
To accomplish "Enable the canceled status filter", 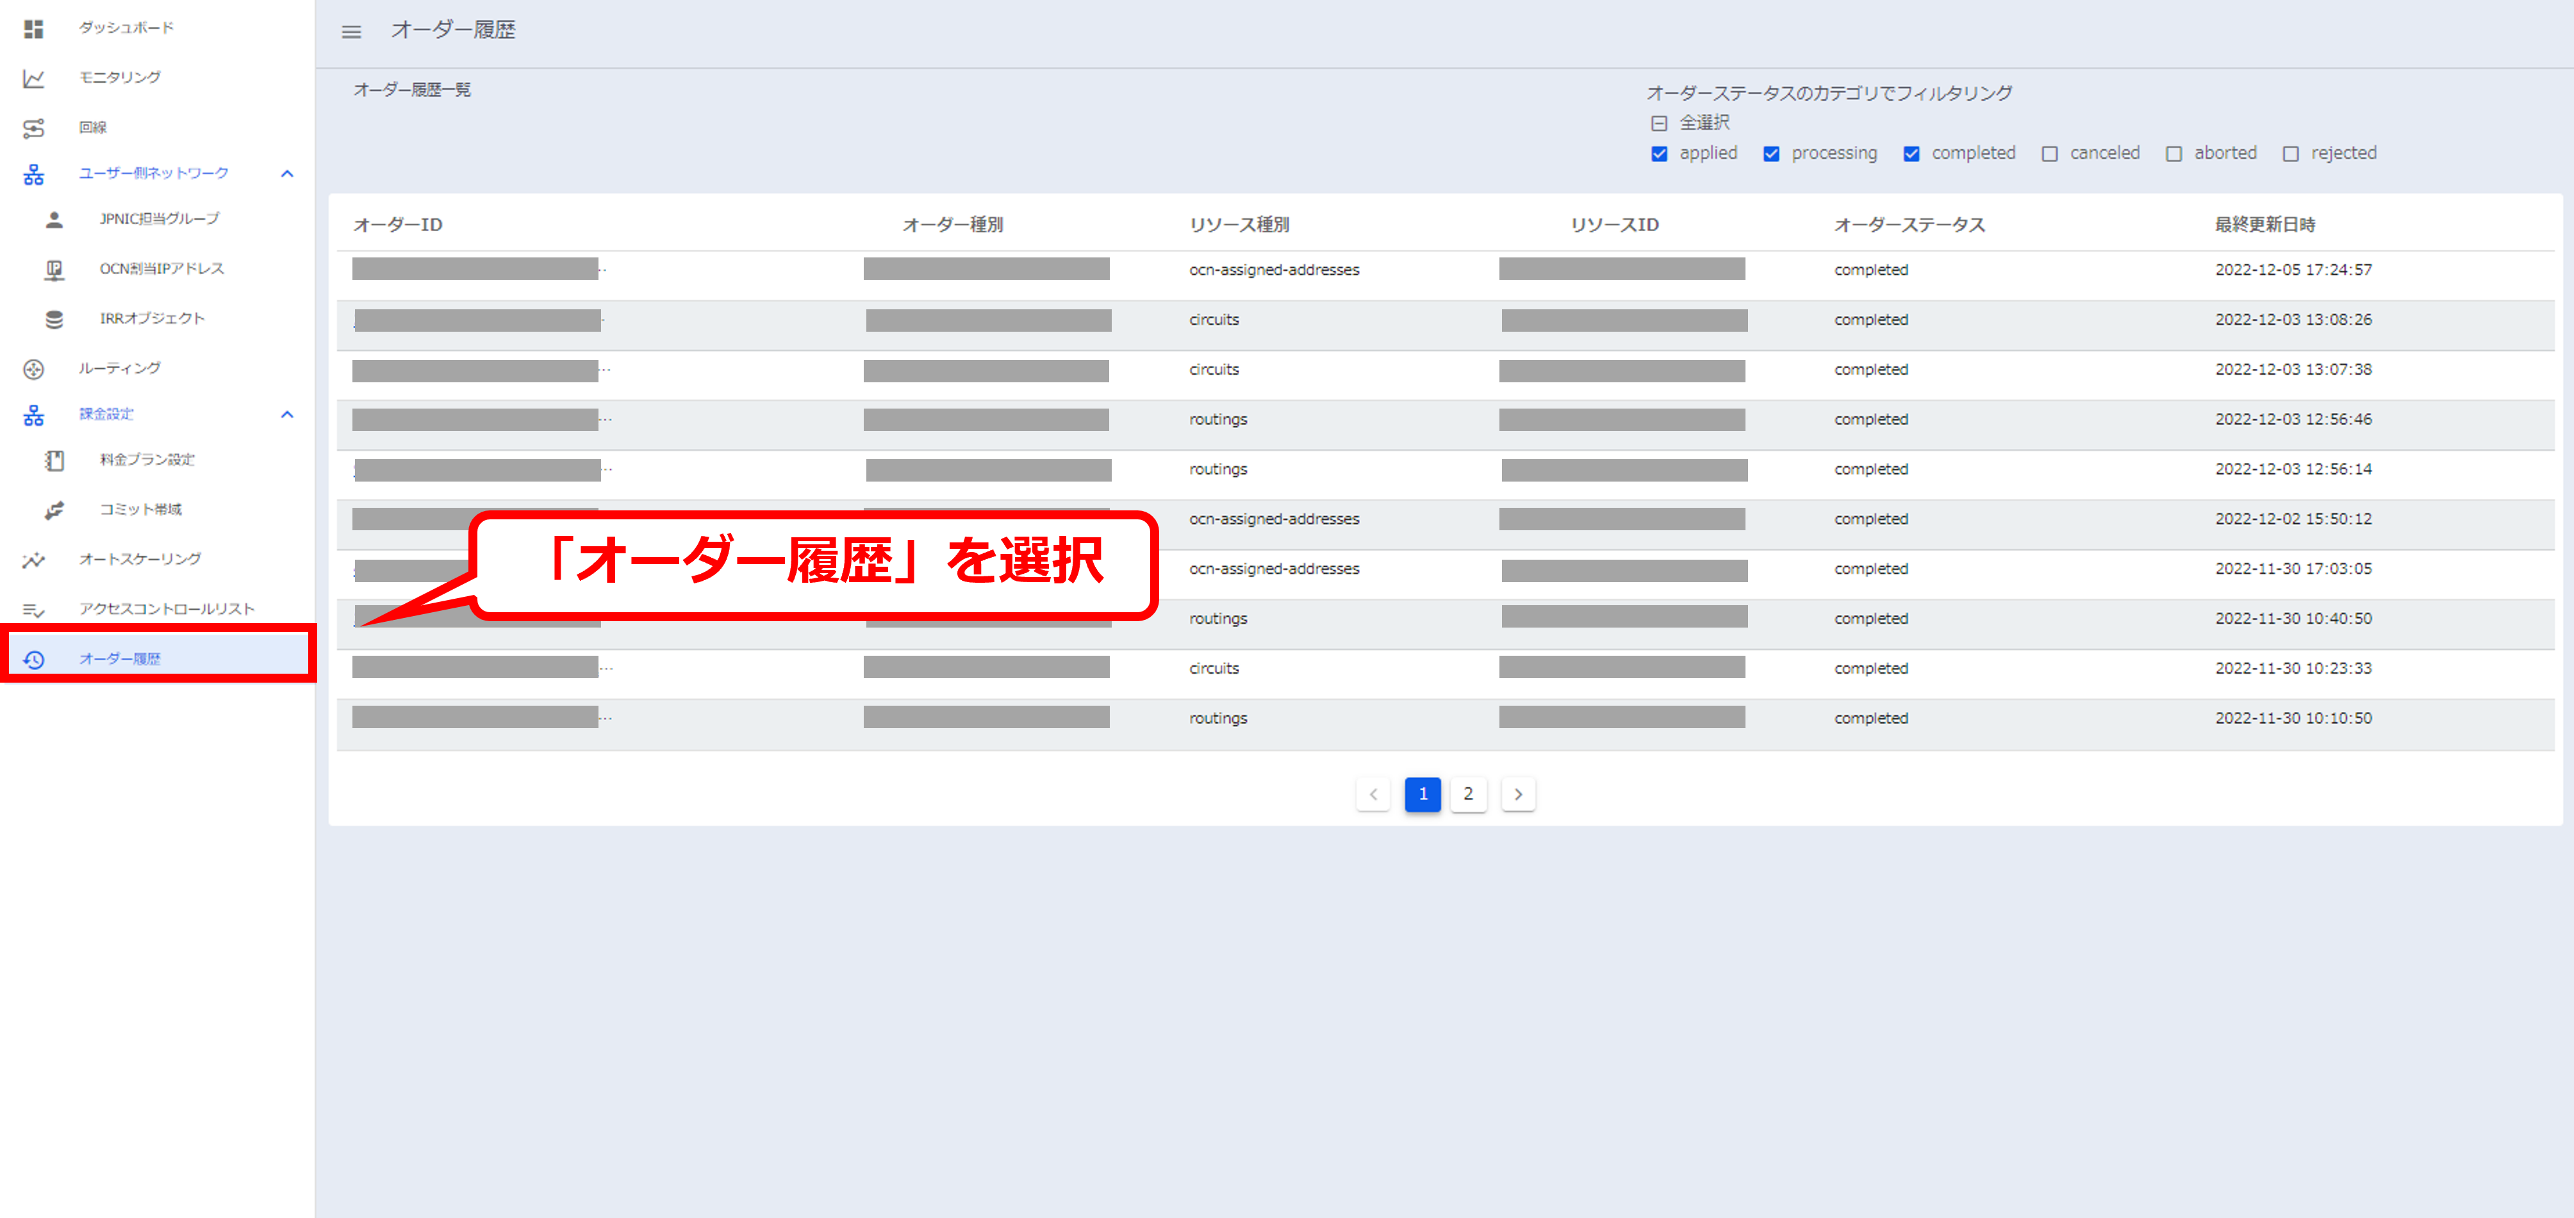I will [x=2049, y=154].
